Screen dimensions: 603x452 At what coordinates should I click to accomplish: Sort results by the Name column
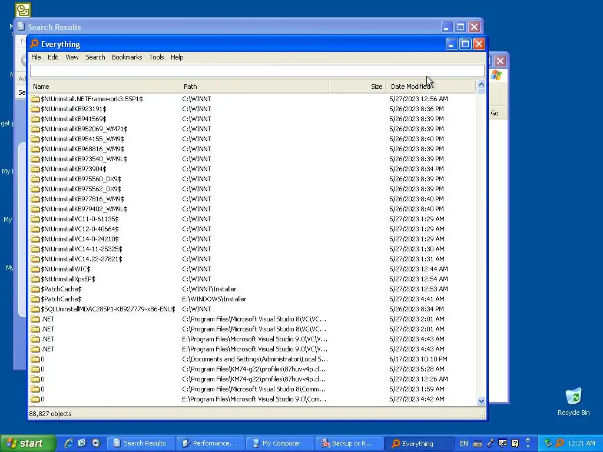tap(104, 87)
